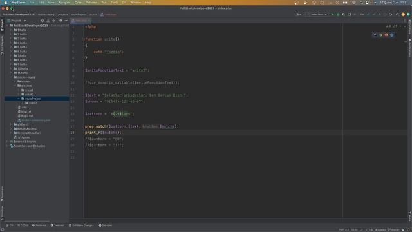Open the View menu
This screenshot has height=232, width=412.
coord(51,3)
